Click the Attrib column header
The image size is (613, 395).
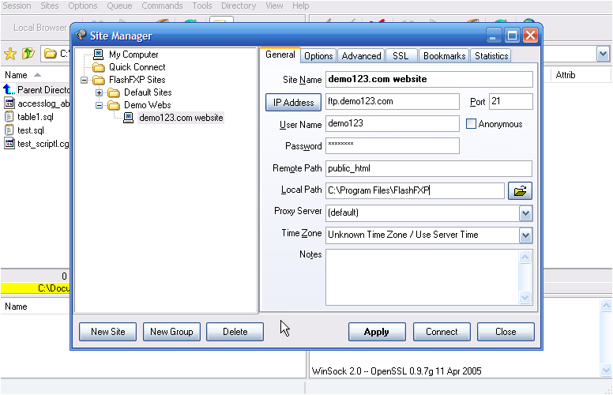tap(566, 75)
